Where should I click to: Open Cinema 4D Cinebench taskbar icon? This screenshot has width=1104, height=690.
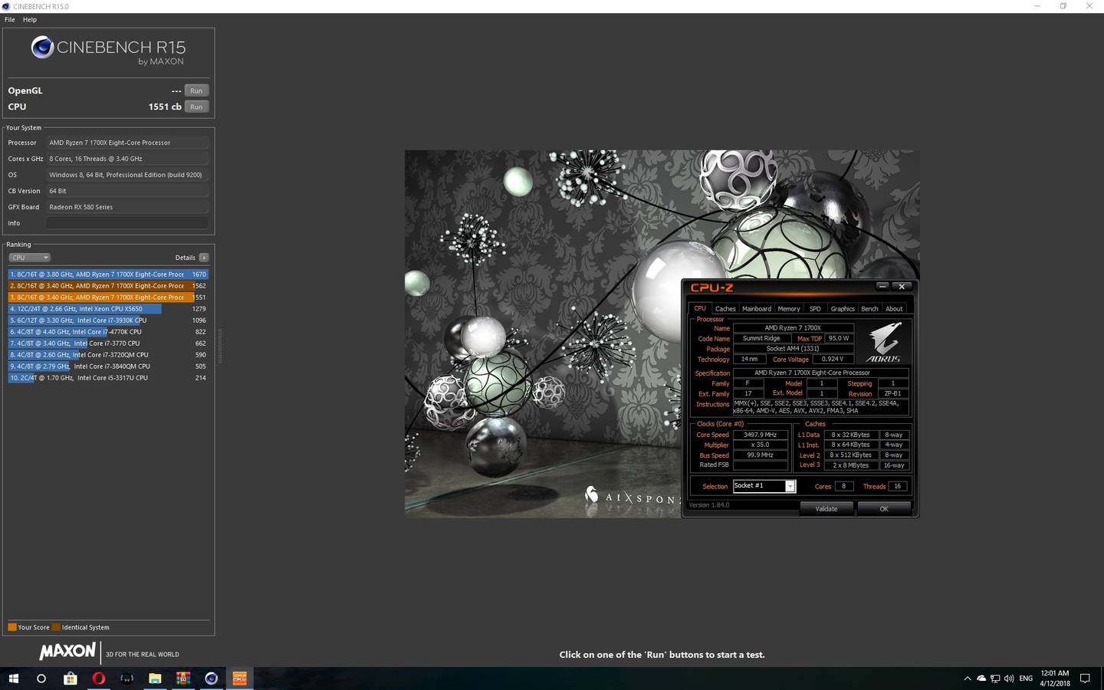point(211,678)
